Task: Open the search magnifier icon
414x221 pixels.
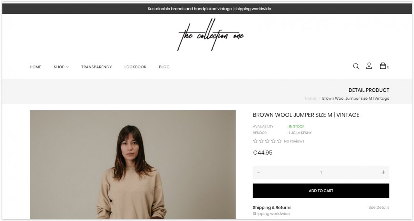Action: point(356,66)
